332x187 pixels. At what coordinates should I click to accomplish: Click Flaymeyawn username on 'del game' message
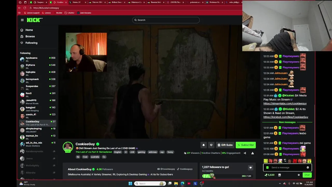[290, 143]
